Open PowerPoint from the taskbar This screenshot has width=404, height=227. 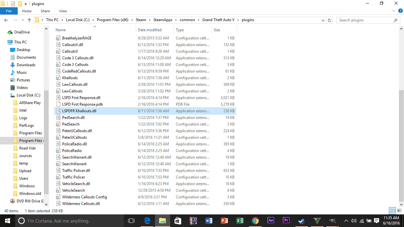(224, 221)
